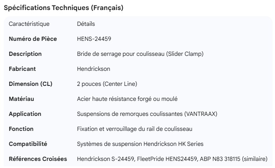Select the Caractéristique column header
Viewport: 275px width, 168px height.
pyautogui.click(x=29, y=24)
